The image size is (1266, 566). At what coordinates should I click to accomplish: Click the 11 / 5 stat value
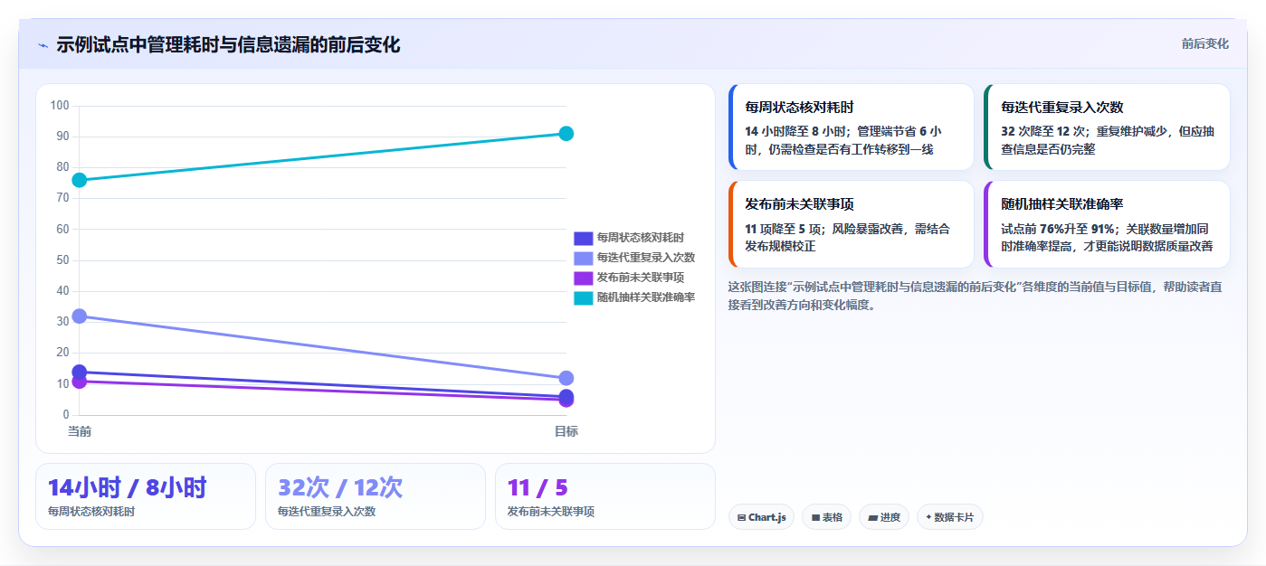point(538,488)
